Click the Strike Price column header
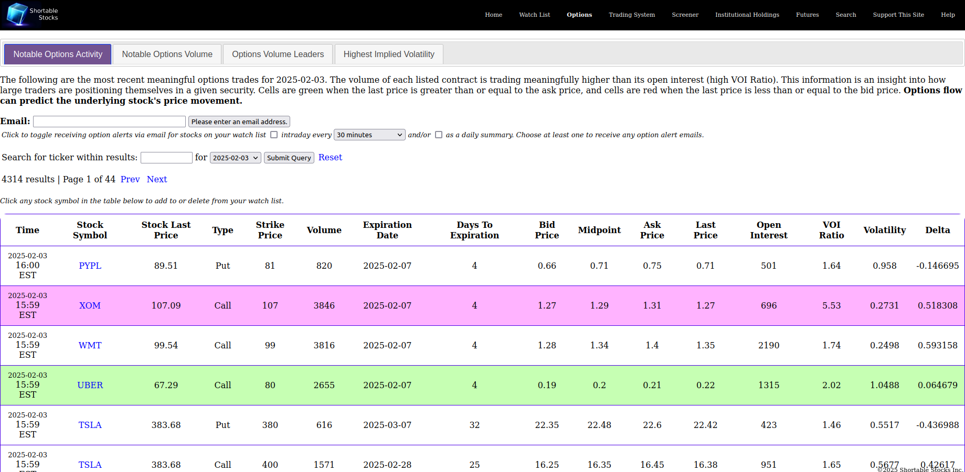Viewport: 965px width, 472px height. [270, 230]
